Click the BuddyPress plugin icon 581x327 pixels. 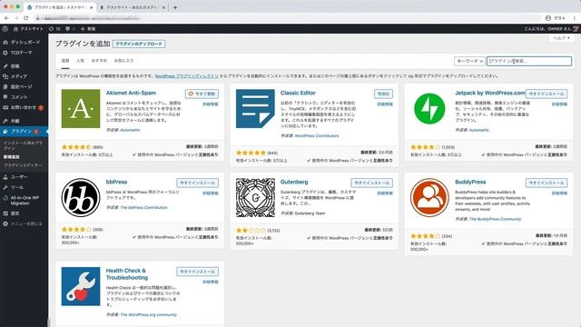pyautogui.click(x=429, y=198)
